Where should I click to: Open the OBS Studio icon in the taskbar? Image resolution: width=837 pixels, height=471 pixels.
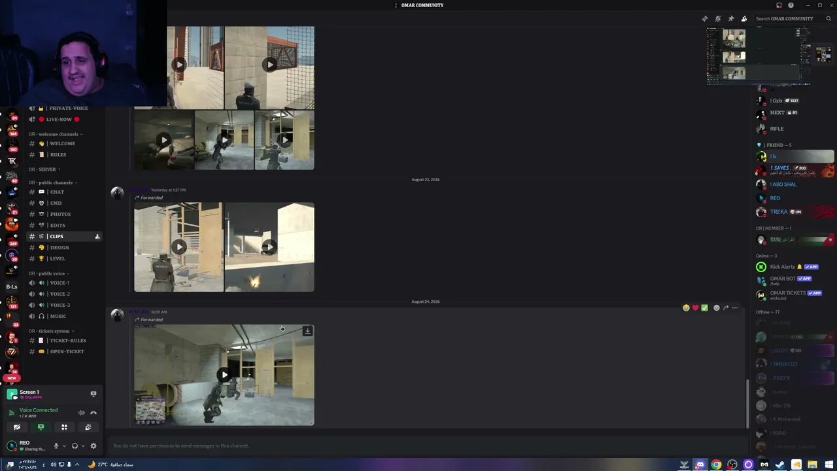732,464
